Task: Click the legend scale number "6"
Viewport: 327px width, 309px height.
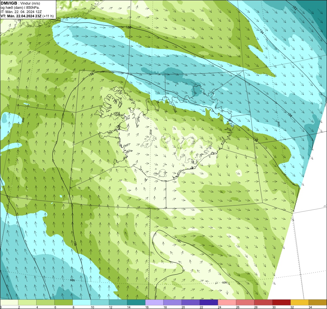Action: (x=55, y=307)
